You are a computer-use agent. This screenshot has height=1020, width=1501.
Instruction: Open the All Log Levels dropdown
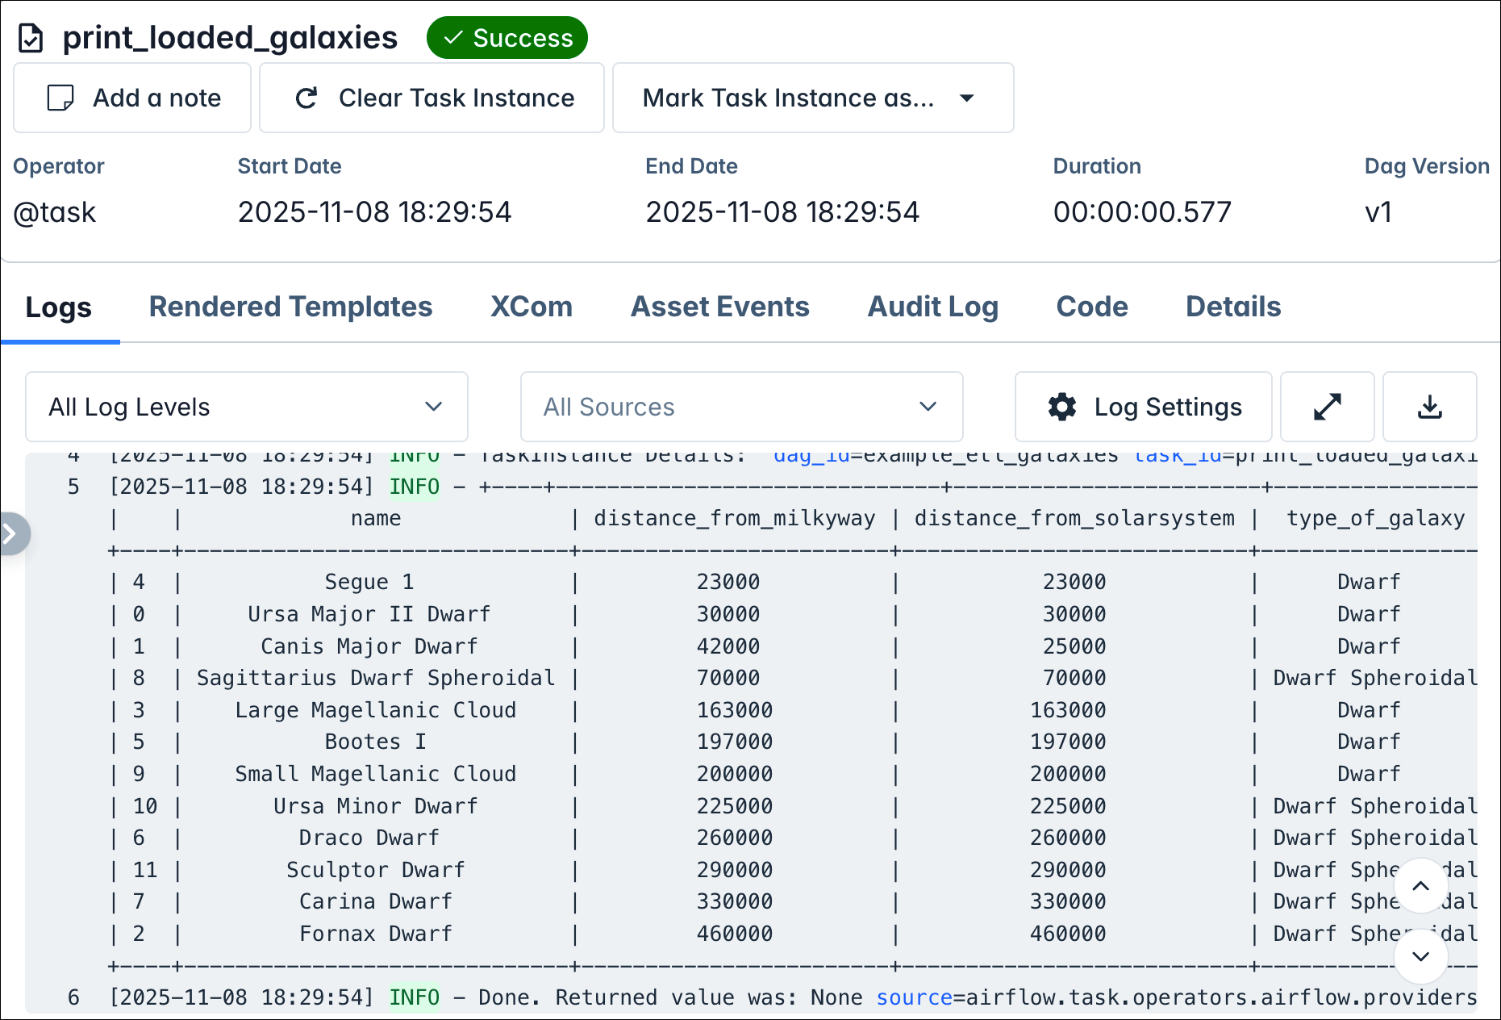[x=246, y=407]
